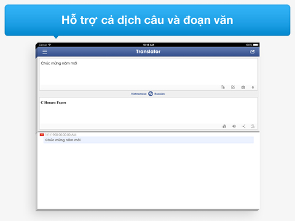Share the translation result via share icon
This screenshot has height=221, width=295.
coord(243,126)
